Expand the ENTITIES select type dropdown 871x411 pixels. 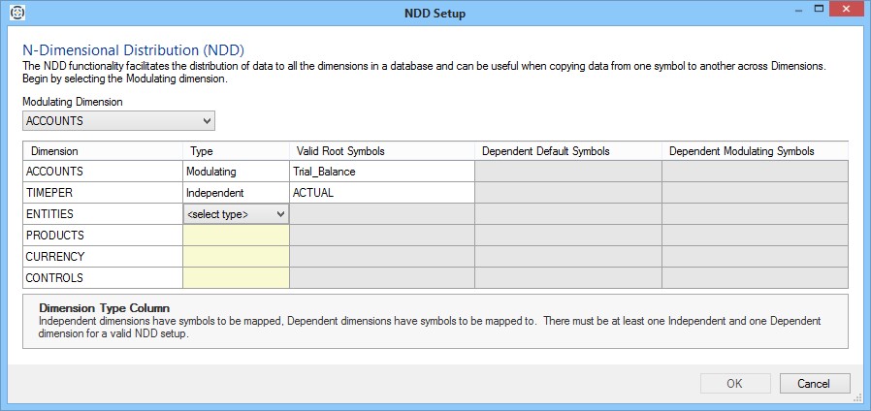[x=237, y=214]
